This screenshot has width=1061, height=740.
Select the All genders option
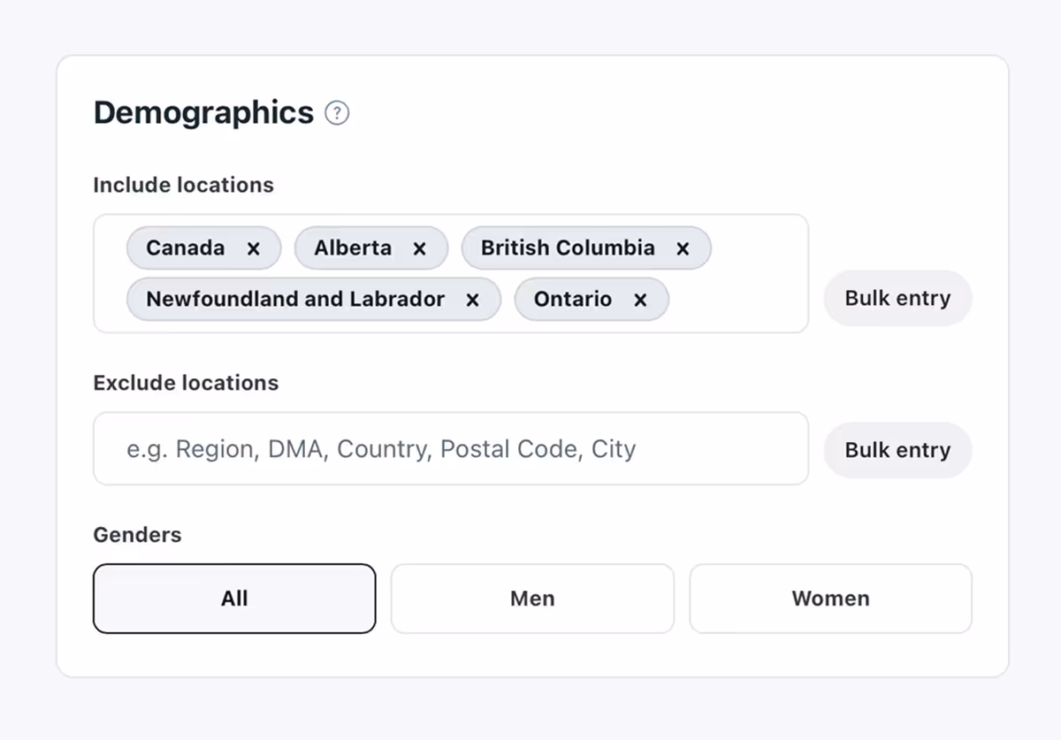pyautogui.click(x=234, y=599)
